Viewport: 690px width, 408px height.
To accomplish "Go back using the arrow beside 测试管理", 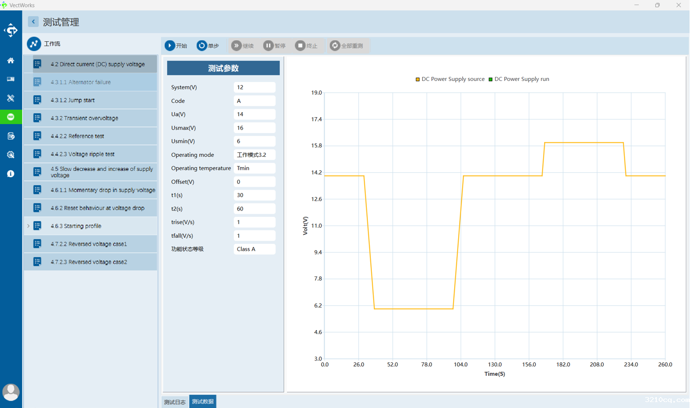I will tap(33, 22).
